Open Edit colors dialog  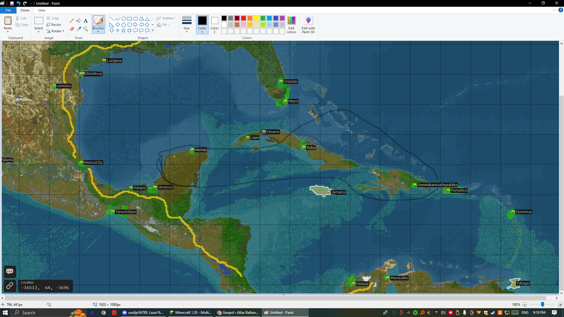coord(291,25)
